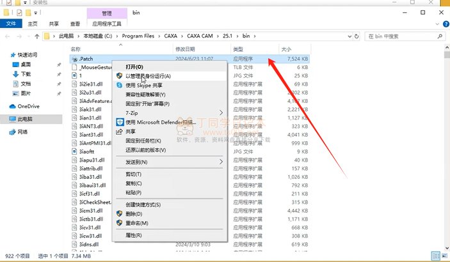Choose 复制(C) from the context menu
450x262 pixels.
(133, 183)
